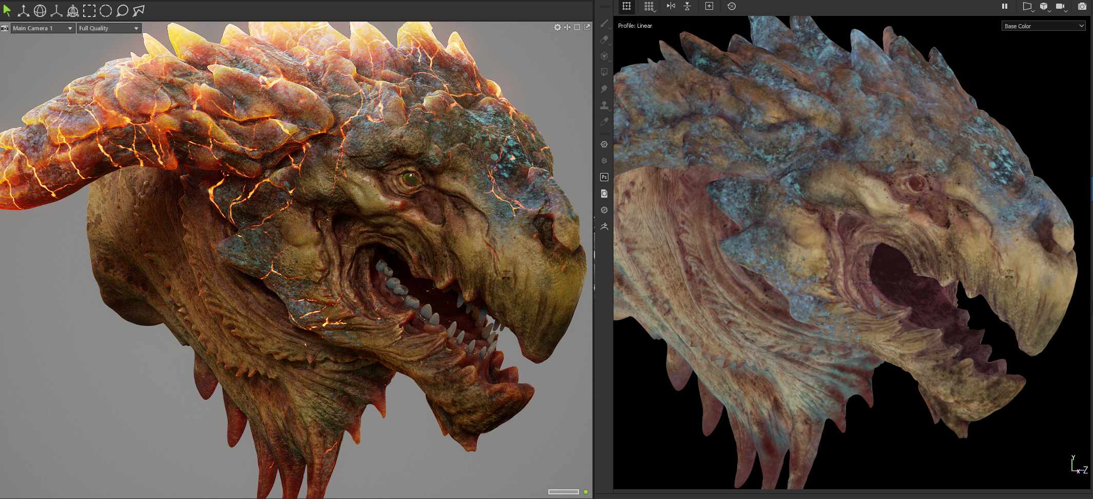Open Toolbag viewport settings gear
The height and width of the screenshot is (499, 1093).
(x=558, y=27)
